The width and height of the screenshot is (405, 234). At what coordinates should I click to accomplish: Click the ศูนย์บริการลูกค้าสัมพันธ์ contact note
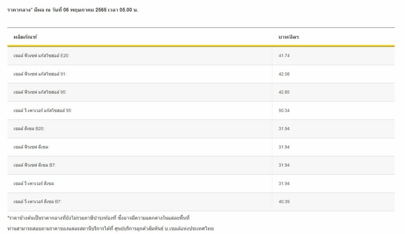click(110, 228)
